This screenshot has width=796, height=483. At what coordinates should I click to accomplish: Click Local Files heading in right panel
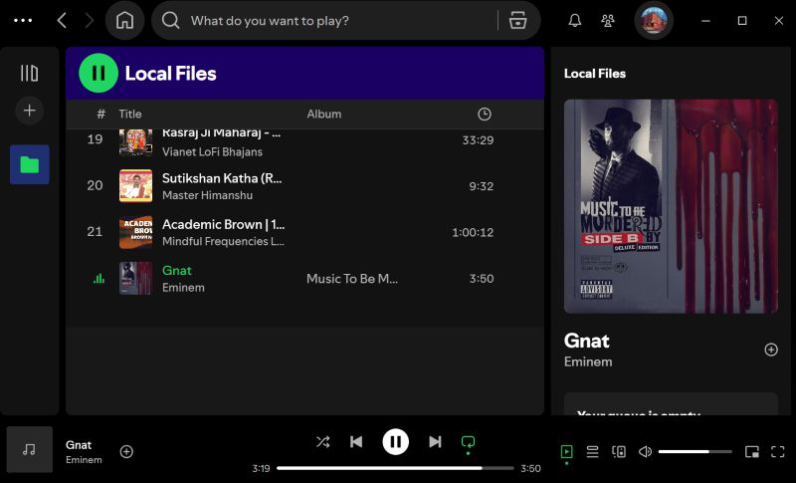[x=594, y=73]
